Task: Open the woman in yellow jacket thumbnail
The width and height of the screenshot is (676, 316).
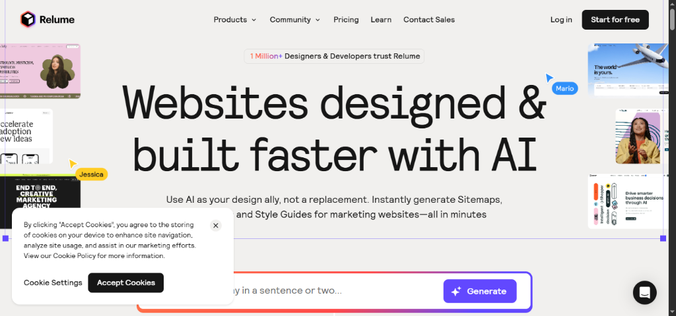Action: point(642,136)
